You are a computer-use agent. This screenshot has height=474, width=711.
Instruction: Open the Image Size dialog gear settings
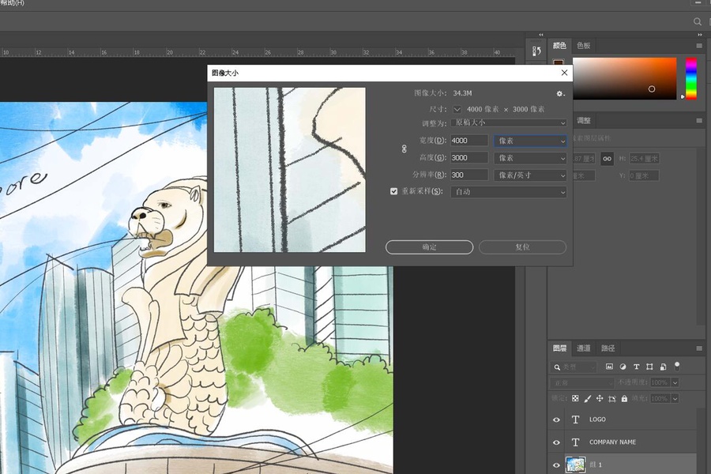click(x=560, y=93)
